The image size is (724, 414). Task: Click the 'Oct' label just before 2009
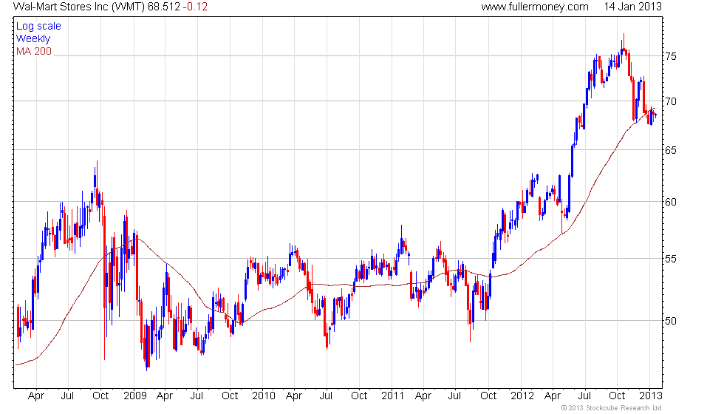click(100, 396)
